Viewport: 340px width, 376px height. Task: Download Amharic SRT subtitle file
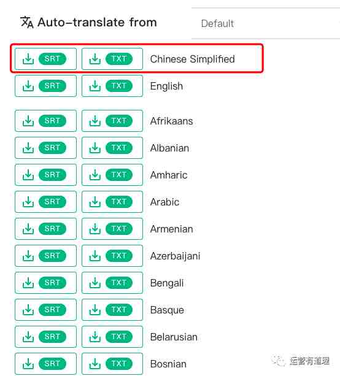45,175
